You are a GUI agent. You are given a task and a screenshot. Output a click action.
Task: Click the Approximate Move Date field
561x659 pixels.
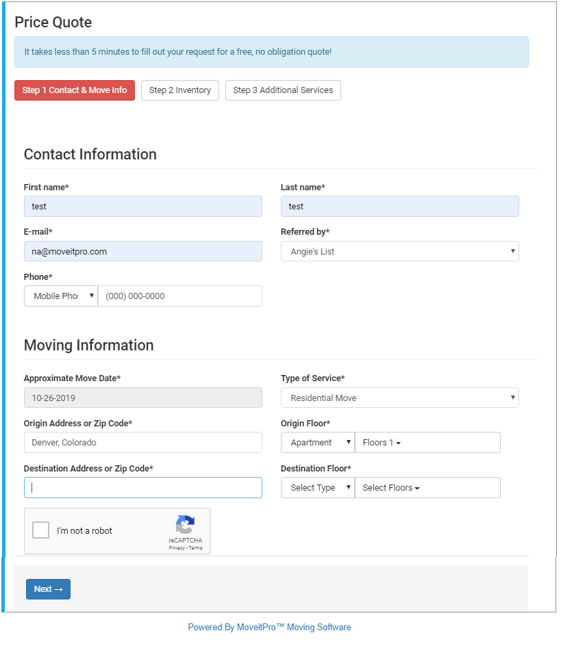142,398
